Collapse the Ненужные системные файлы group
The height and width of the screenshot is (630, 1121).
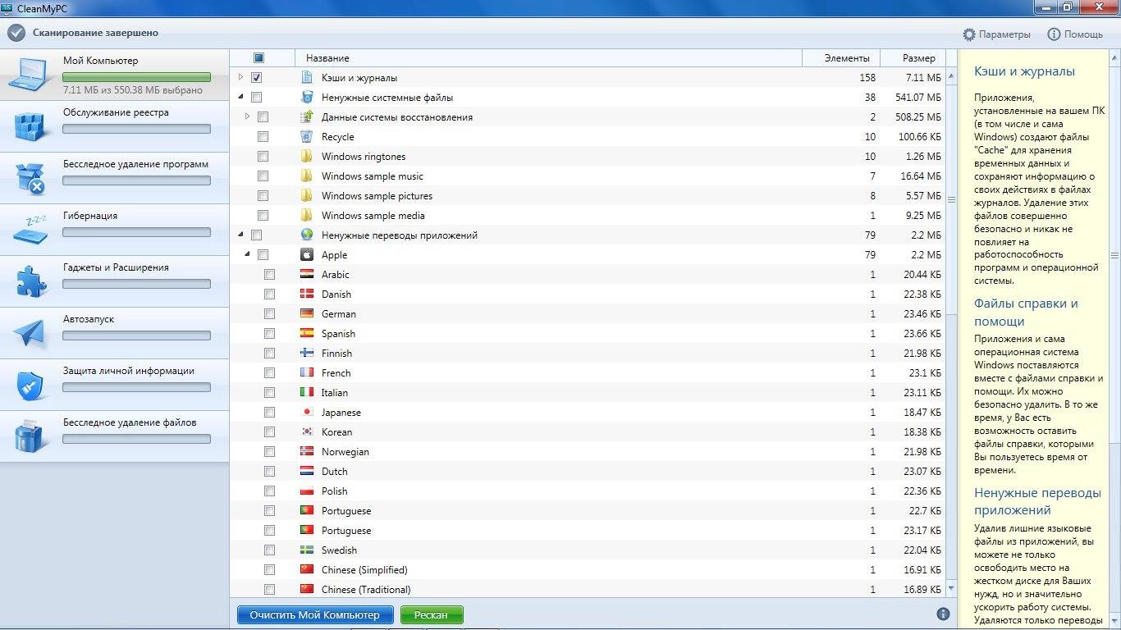click(x=240, y=97)
